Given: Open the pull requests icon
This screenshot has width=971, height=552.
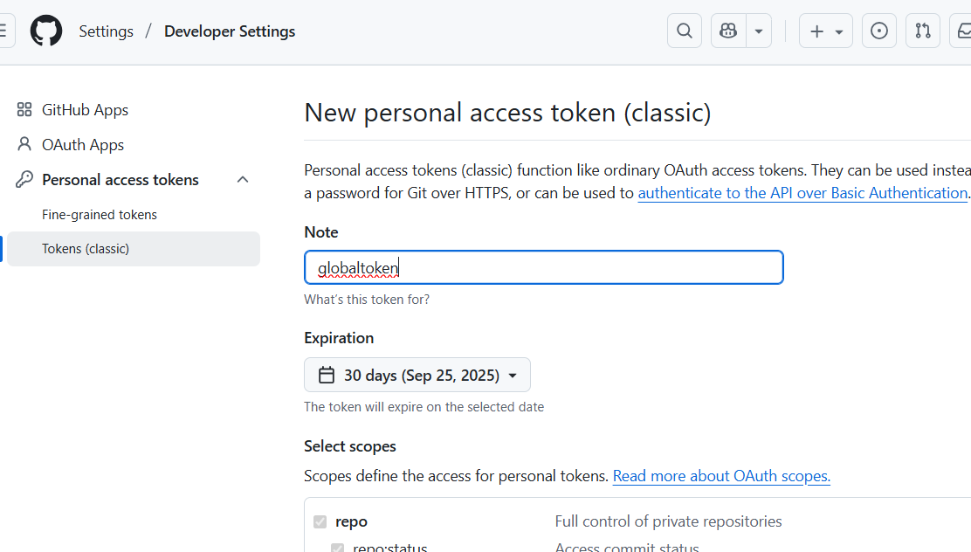Looking at the screenshot, I should tap(923, 31).
